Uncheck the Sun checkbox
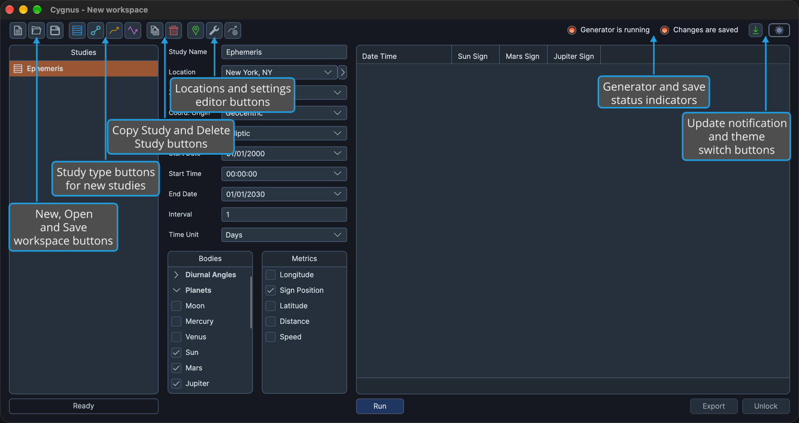The image size is (799, 423). [177, 352]
